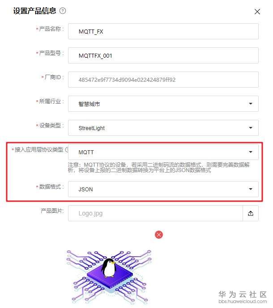
Task: Expand the 设备类型 dropdown showing StreetLight
Action: tap(163, 128)
